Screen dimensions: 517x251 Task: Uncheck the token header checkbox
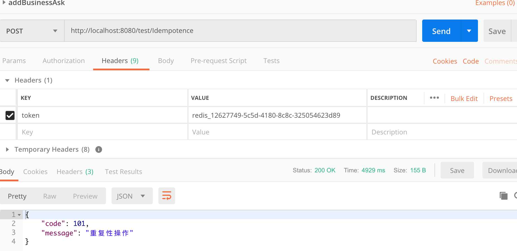point(10,115)
